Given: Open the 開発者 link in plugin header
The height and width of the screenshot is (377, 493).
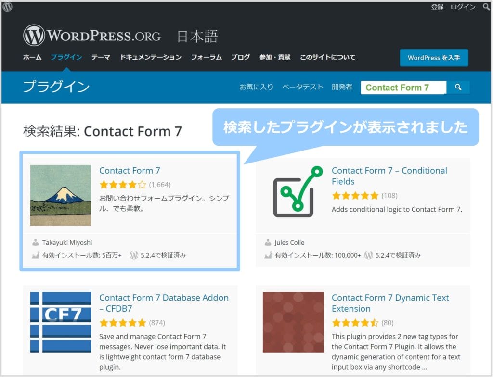Looking at the screenshot, I should (342, 87).
